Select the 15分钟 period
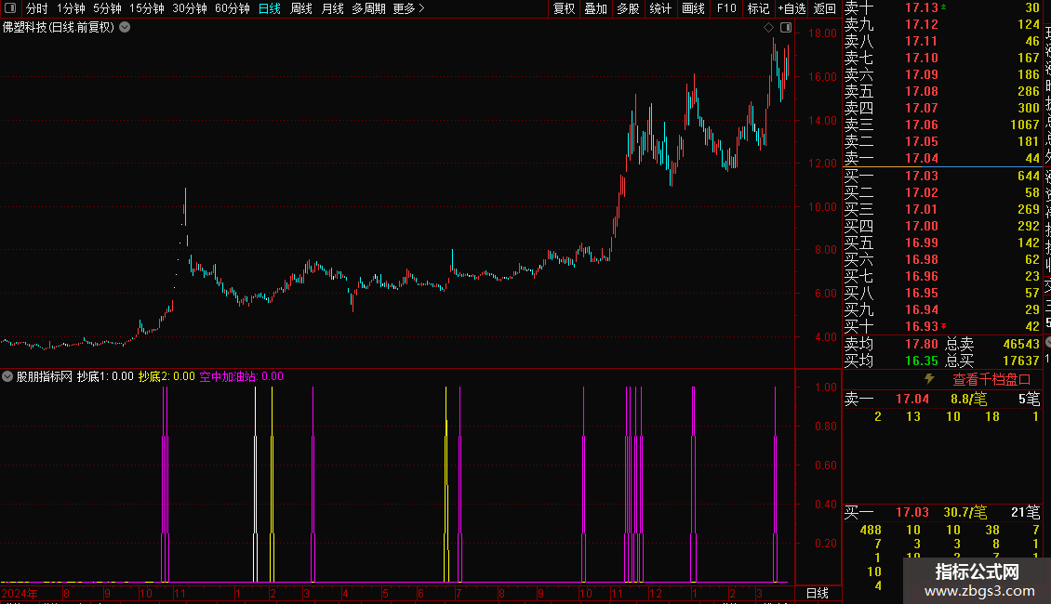 (x=147, y=8)
